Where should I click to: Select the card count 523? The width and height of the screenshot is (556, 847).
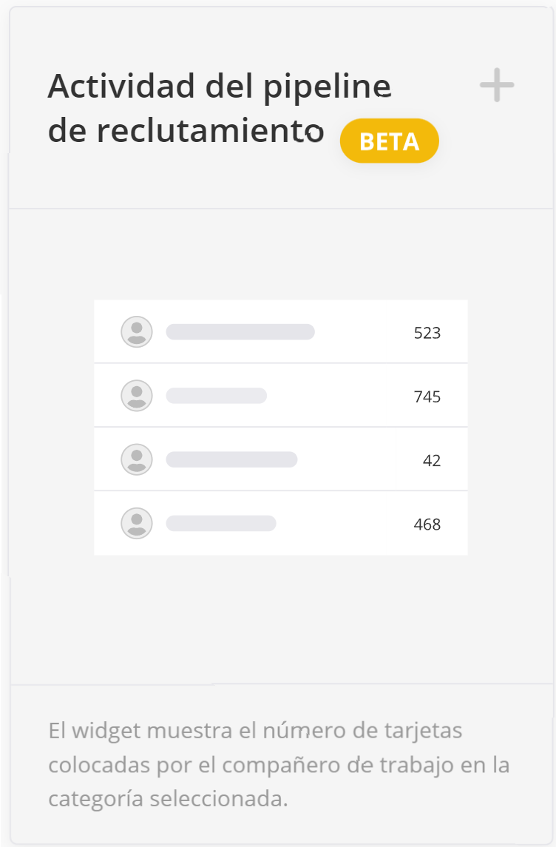coord(427,334)
